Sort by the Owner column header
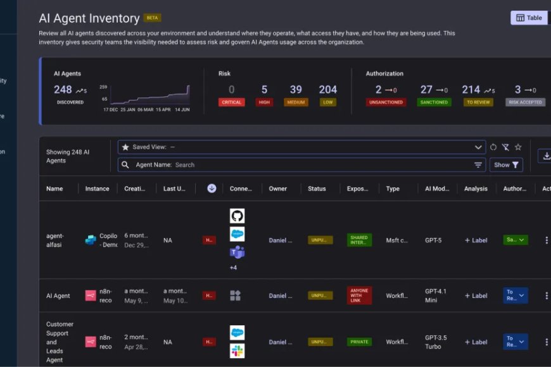Viewport: 551px width, 367px height. [277, 189]
